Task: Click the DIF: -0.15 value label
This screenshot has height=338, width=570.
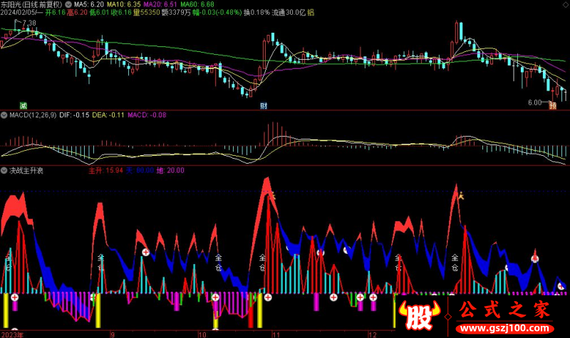Action: tap(73, 115)
